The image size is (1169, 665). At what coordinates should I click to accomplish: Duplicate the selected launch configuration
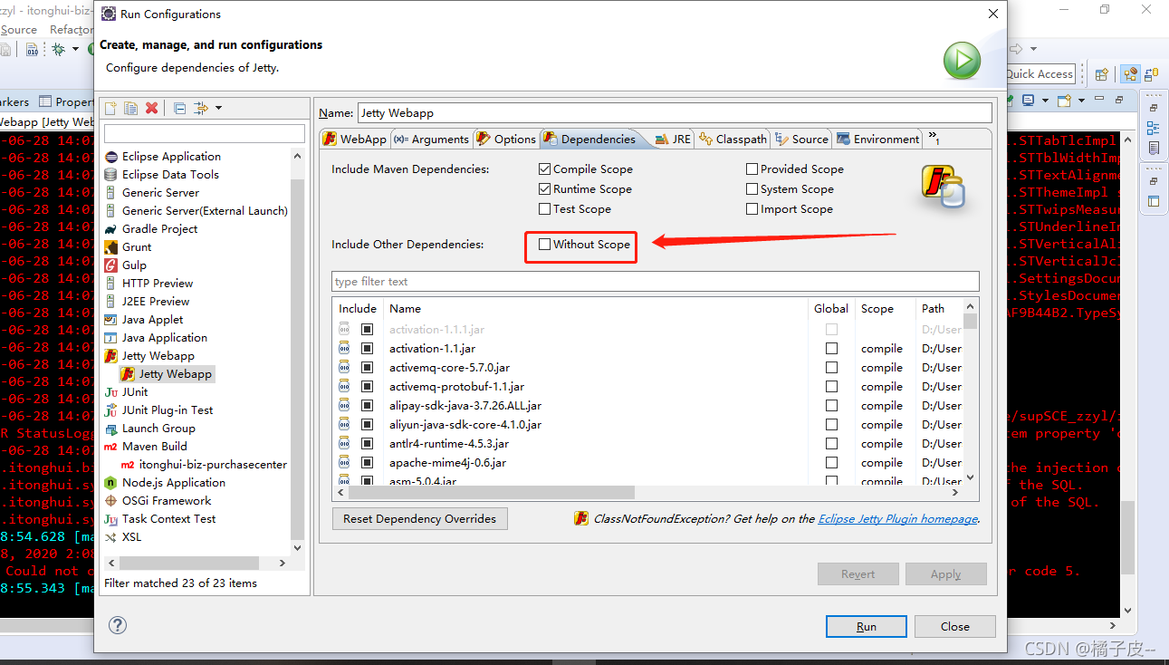click(129, 108)
